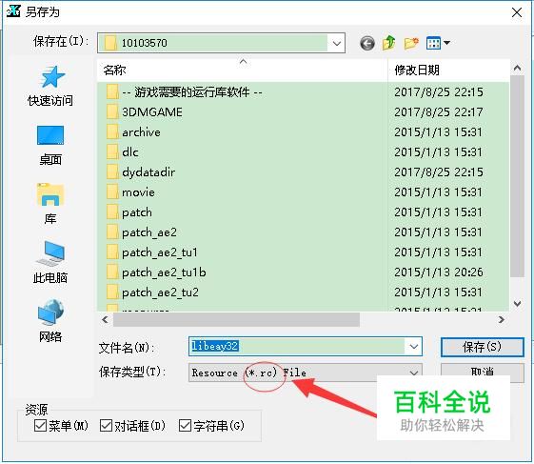The height and width of the screenshot is (464, 534).
Task: Click the vertical scrollbar up arrow
Action: click(517, 69)
